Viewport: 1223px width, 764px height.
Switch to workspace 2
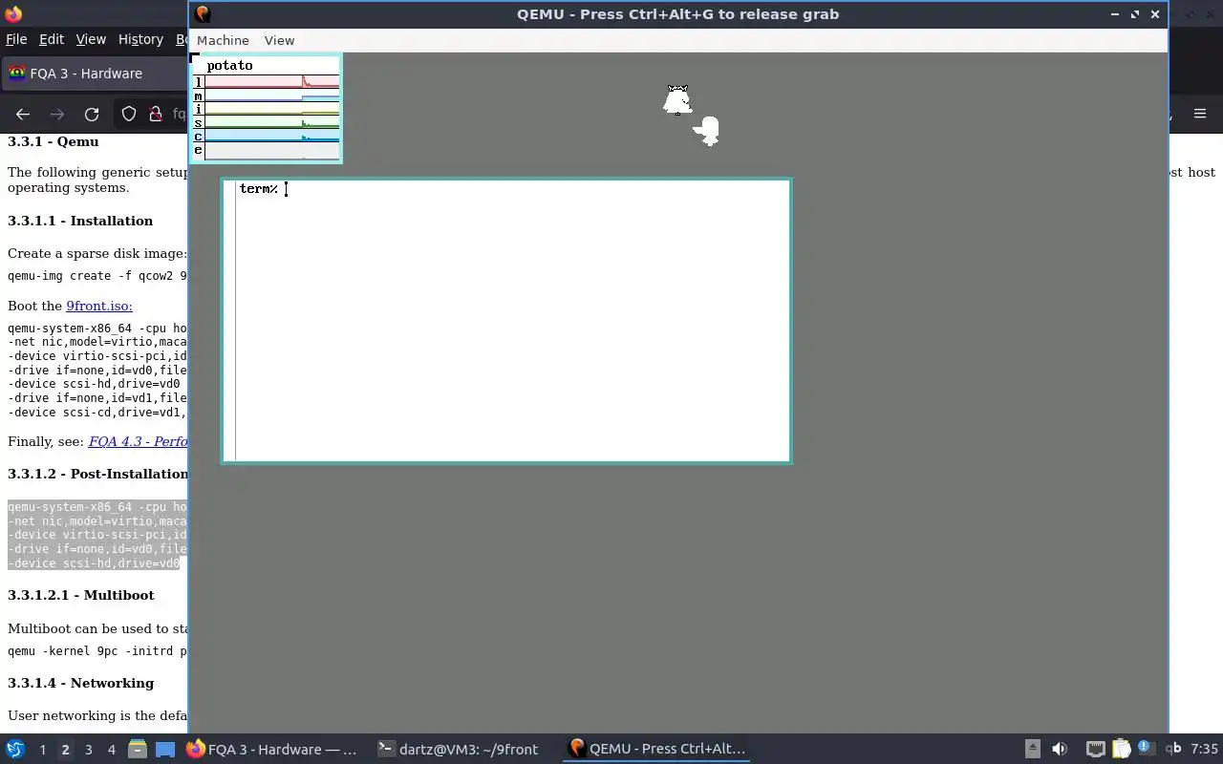point(65,750)
